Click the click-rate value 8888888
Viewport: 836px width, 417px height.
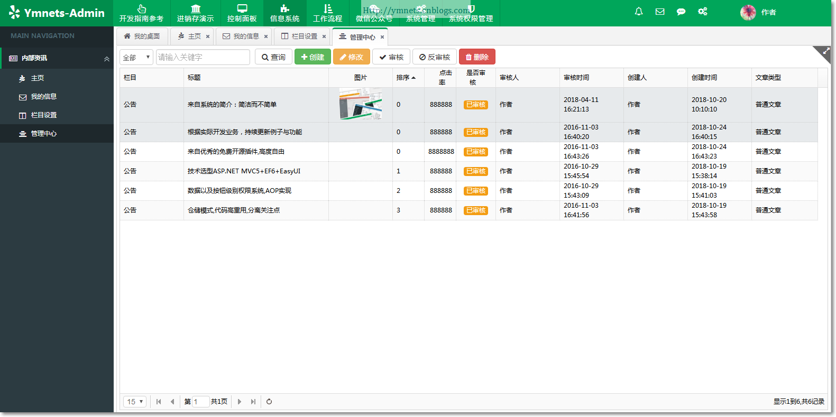(x=441, y=152)
